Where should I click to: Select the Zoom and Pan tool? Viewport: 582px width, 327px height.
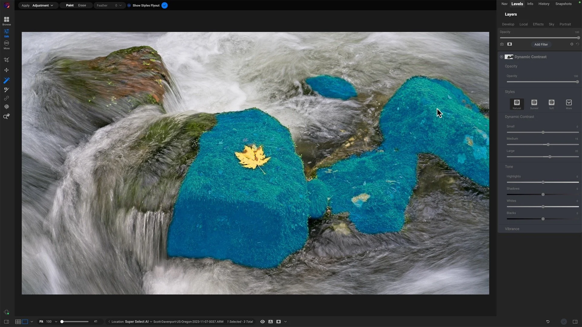click(6, 116)
